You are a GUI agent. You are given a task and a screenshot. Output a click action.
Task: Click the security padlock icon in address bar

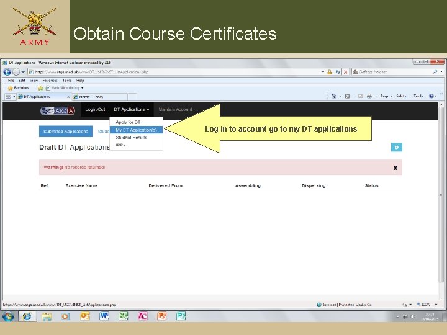pyautogui.click(x=329, y=72)
